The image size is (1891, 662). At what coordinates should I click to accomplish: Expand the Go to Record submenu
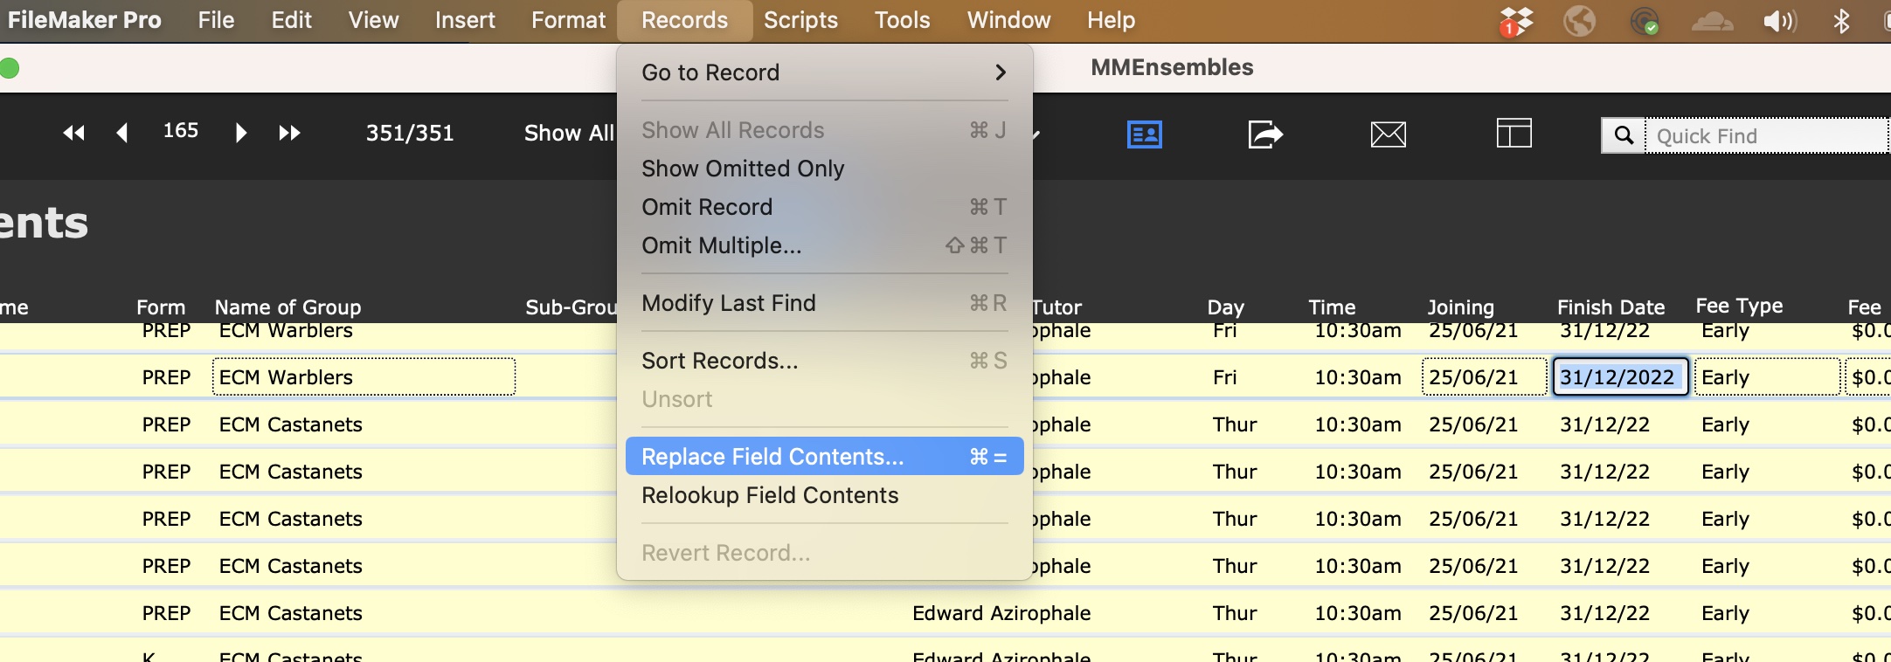click(825, 72)
